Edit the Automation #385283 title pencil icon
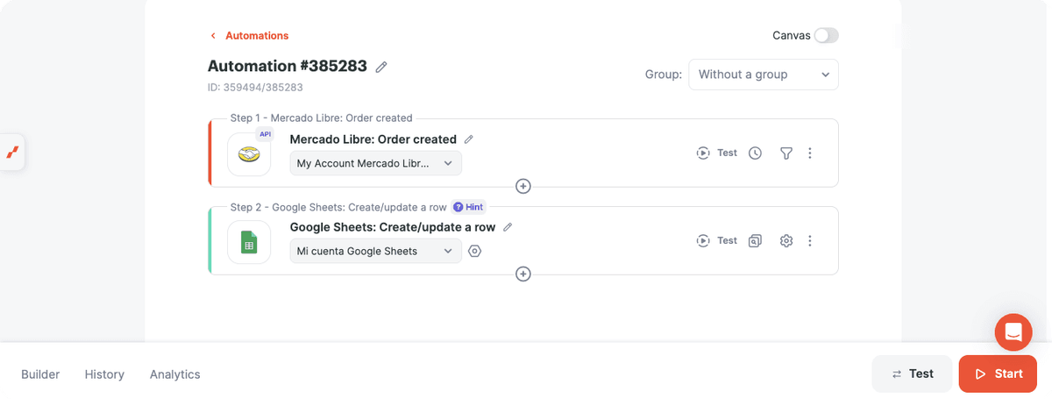Screen dimensions: 1052x399 [x=381, y=67]
